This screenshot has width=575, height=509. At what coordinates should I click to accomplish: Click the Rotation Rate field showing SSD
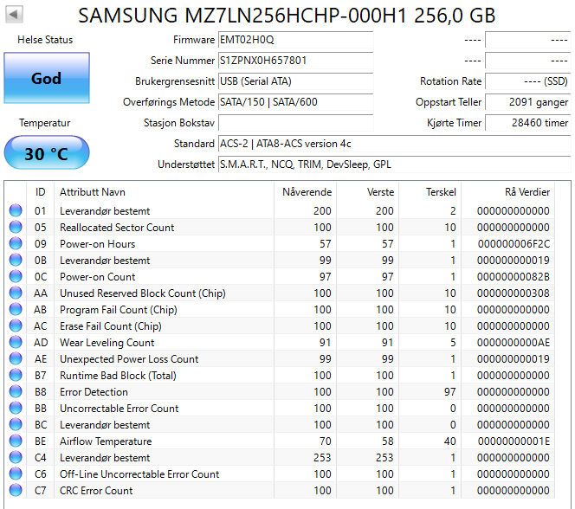(x=528, y=81)
